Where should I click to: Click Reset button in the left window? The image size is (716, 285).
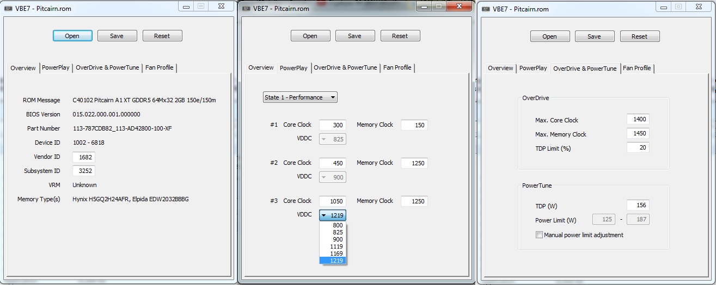[x=162, y=36]
